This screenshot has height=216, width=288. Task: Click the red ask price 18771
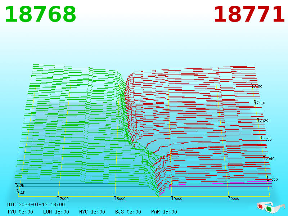tap(249, 14)
